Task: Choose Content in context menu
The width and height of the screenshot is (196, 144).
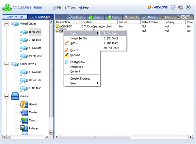Action: click(82, 72)
